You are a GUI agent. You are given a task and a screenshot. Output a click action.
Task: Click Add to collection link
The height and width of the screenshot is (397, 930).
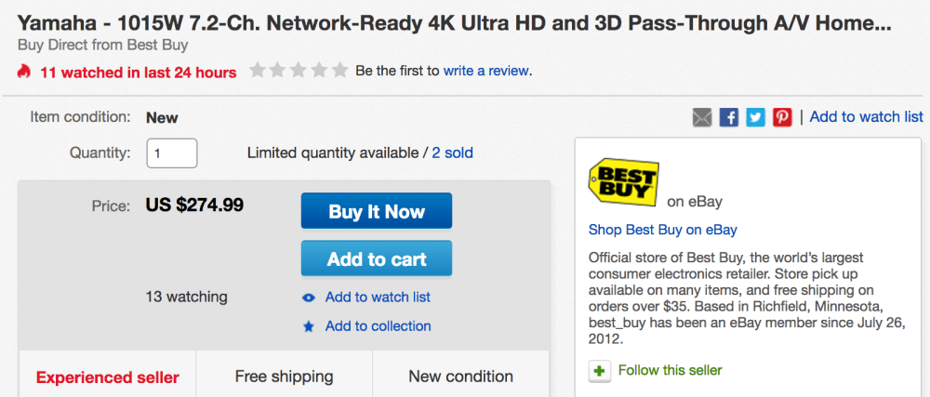point(378,326)
